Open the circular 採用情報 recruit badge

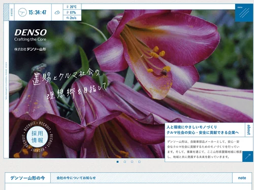pyautogui.click(x=37, y=136)
